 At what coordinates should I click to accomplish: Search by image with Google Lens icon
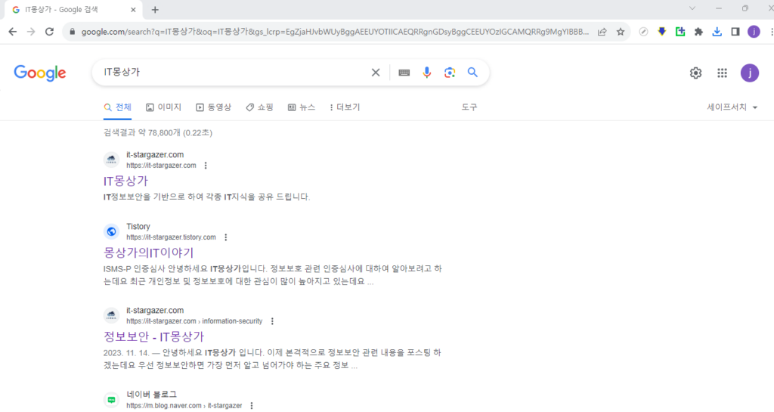[x=450, y=73]
